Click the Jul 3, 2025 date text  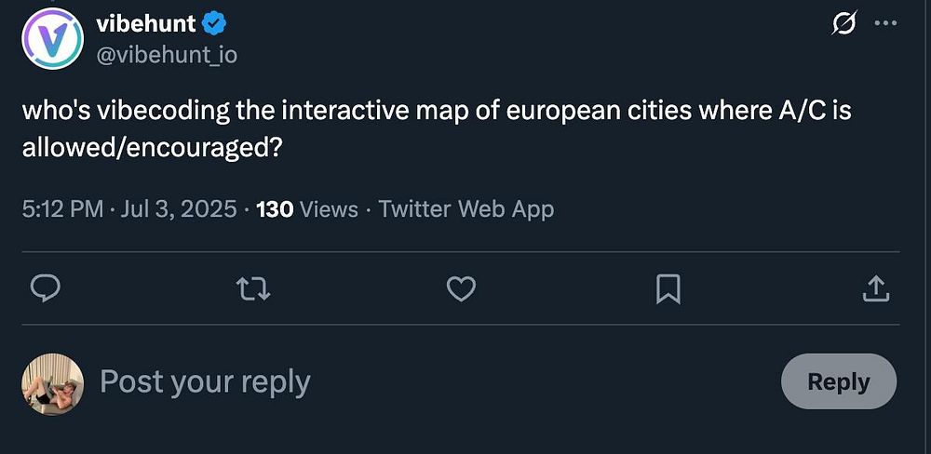point(178,209)
